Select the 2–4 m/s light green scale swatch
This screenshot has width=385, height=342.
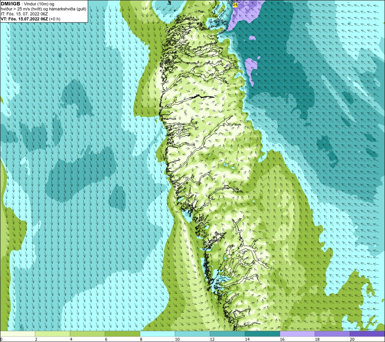pyautogui.click(x=52, y=334)
